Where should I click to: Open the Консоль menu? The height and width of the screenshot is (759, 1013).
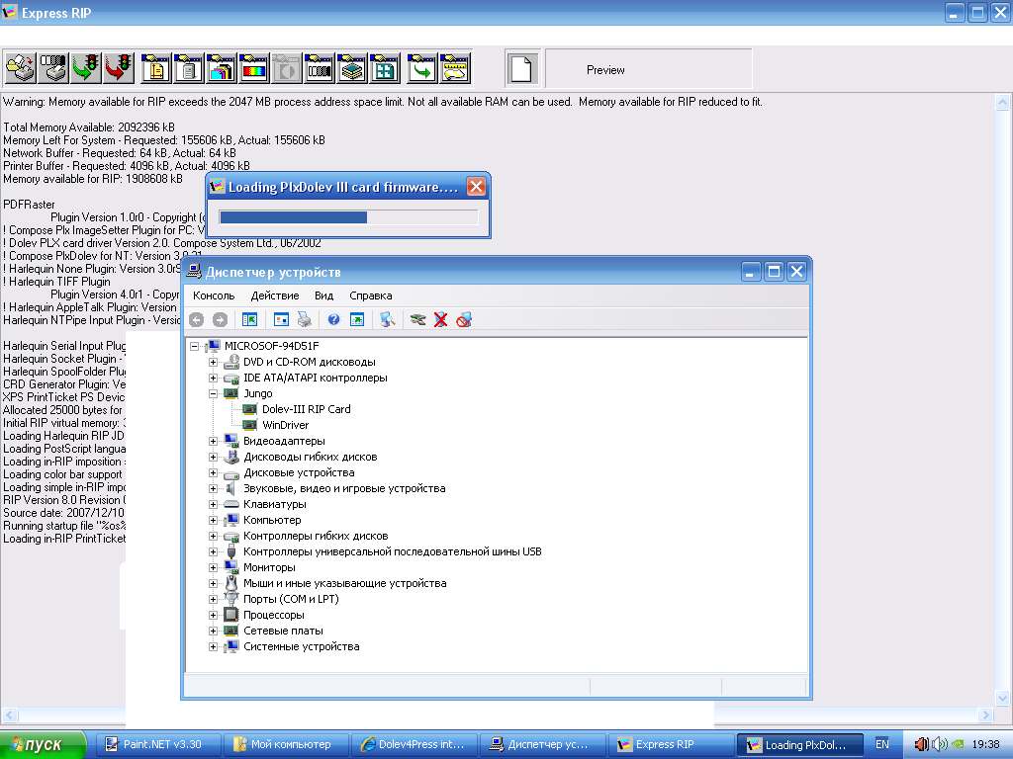coord(214,295)
